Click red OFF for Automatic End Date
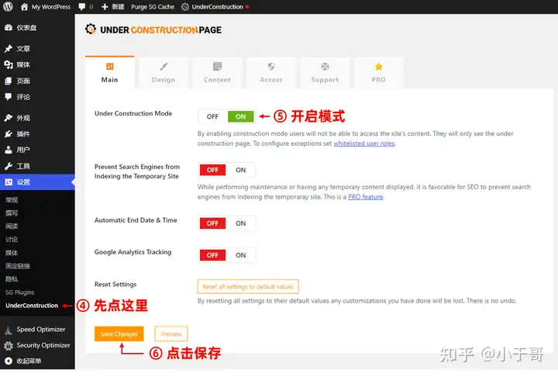This screenshot has width=558, height=377. pos(212,223)
